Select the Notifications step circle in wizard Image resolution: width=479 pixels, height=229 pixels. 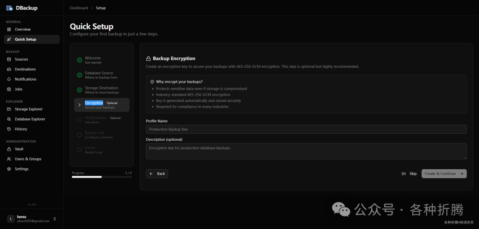pos(79,120)
